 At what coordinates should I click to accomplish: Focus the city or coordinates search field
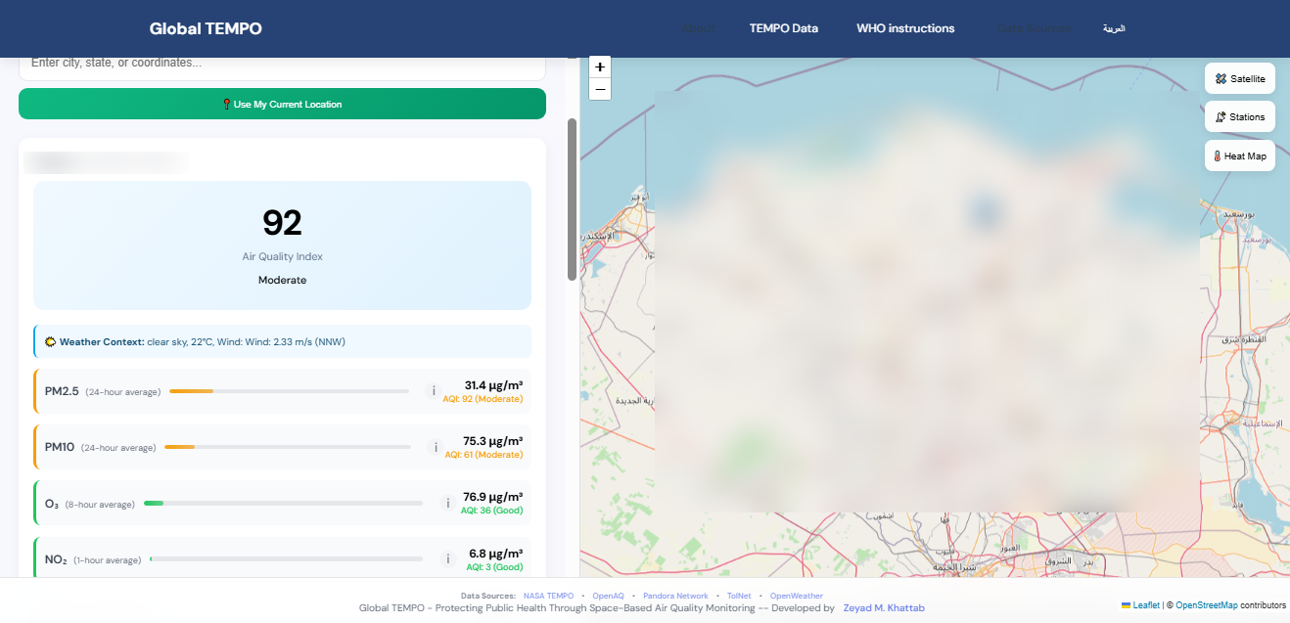click(282, 64)
